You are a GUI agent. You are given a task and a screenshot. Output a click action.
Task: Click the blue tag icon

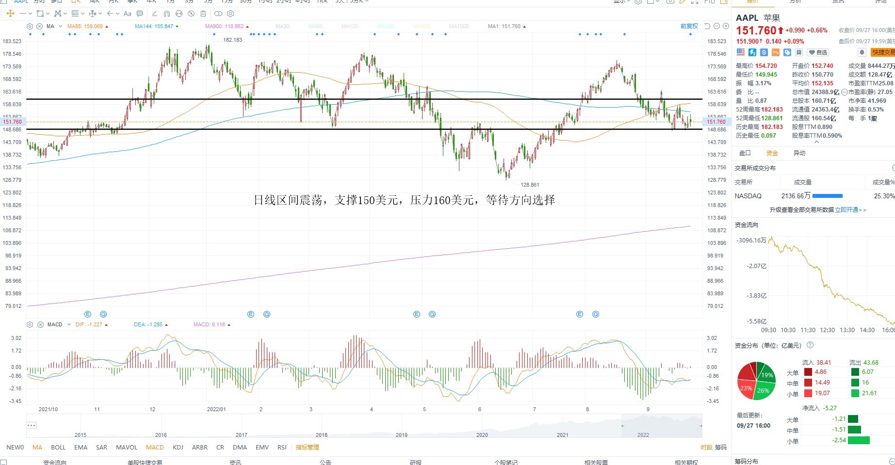(x=787, y=52)
